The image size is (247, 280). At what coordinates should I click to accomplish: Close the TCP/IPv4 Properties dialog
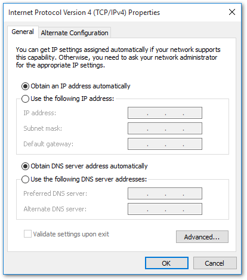[x=232, y=12]
